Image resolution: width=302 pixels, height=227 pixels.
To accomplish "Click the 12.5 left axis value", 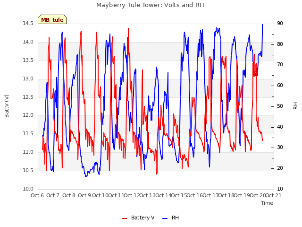I will (x=28, y=97).
